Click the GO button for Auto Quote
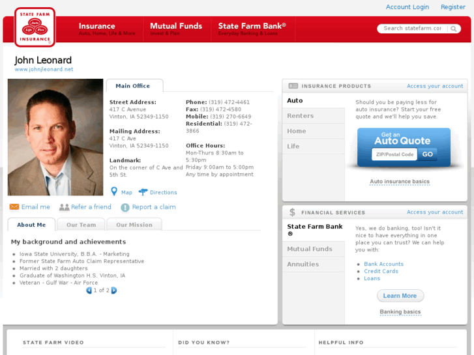 coord(427,154)
